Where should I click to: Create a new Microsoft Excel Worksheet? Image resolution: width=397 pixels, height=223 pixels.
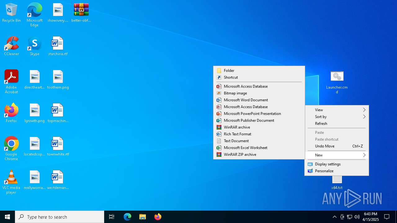(x=259, y=148)
